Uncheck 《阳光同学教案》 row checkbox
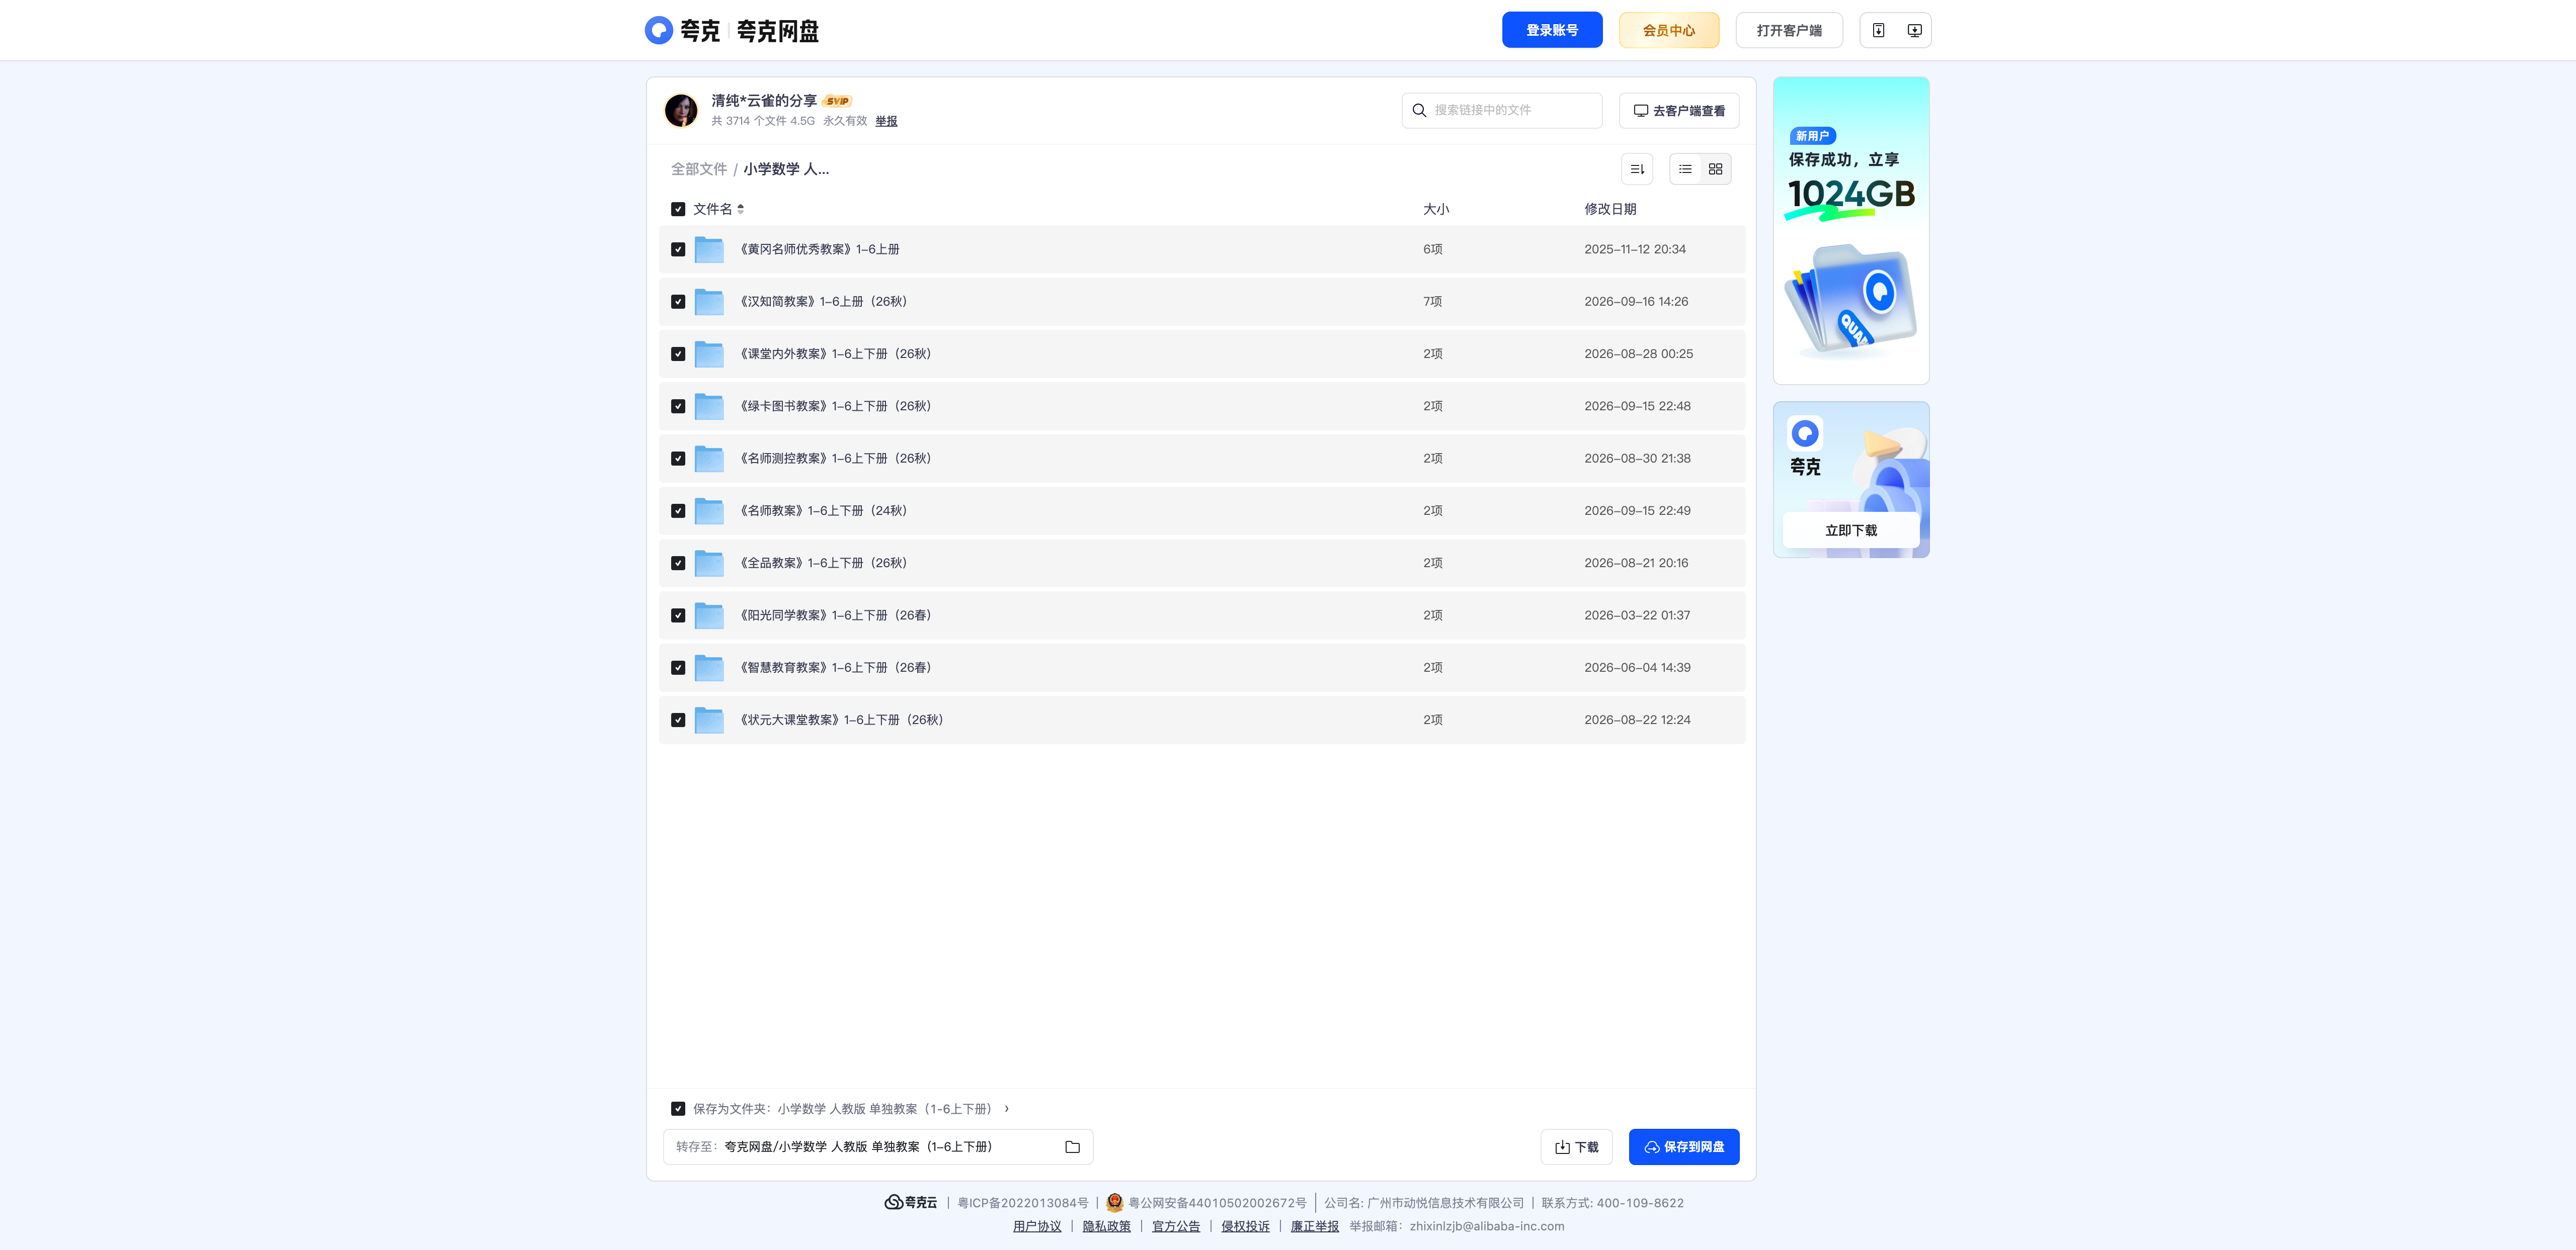 [678, 615]
